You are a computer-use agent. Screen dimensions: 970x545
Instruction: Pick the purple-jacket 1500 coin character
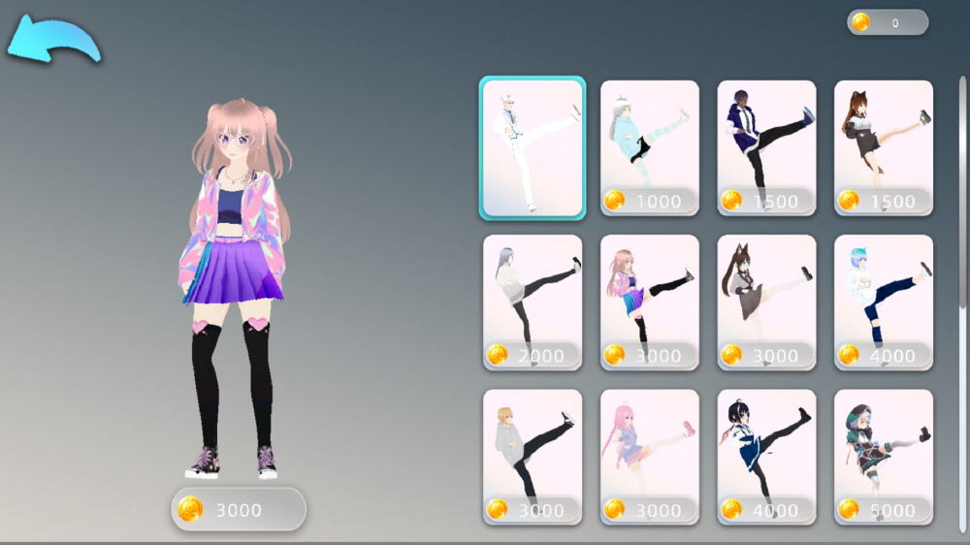[766, 147]
